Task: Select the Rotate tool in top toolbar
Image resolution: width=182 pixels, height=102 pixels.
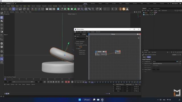Action: [17, 9]
